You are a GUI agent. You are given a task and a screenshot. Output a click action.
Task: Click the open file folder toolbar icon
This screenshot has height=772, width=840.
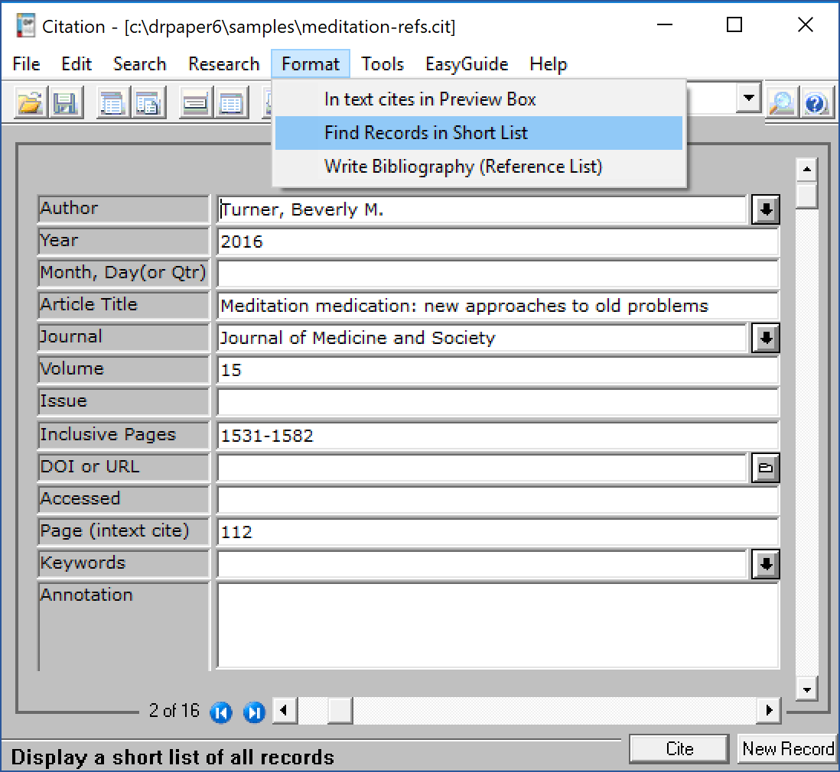tap(31, 102)
